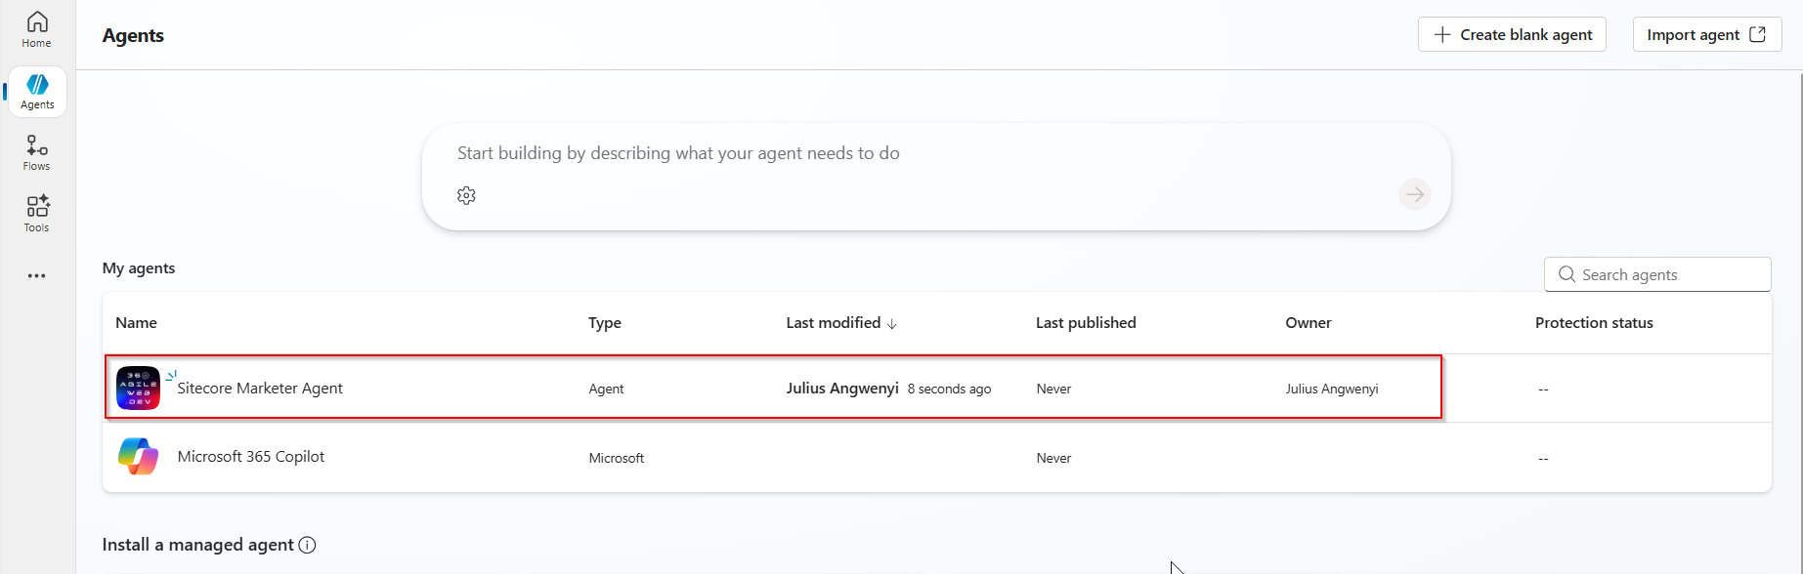Screen dimensions: 1803x574
Task: Open the sidebar more options ellipsis
Action: (x=37, y=276)
